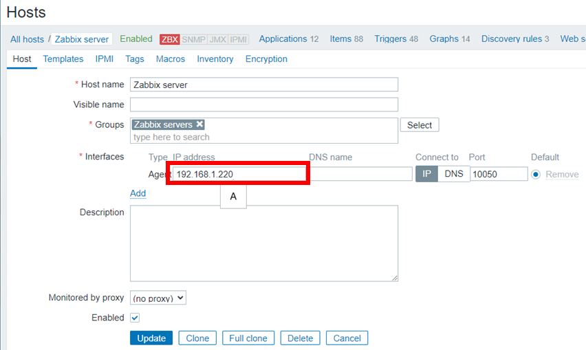586x350 pixels.
Task: Toggle the Enabled checkbox
Action: 135,318
